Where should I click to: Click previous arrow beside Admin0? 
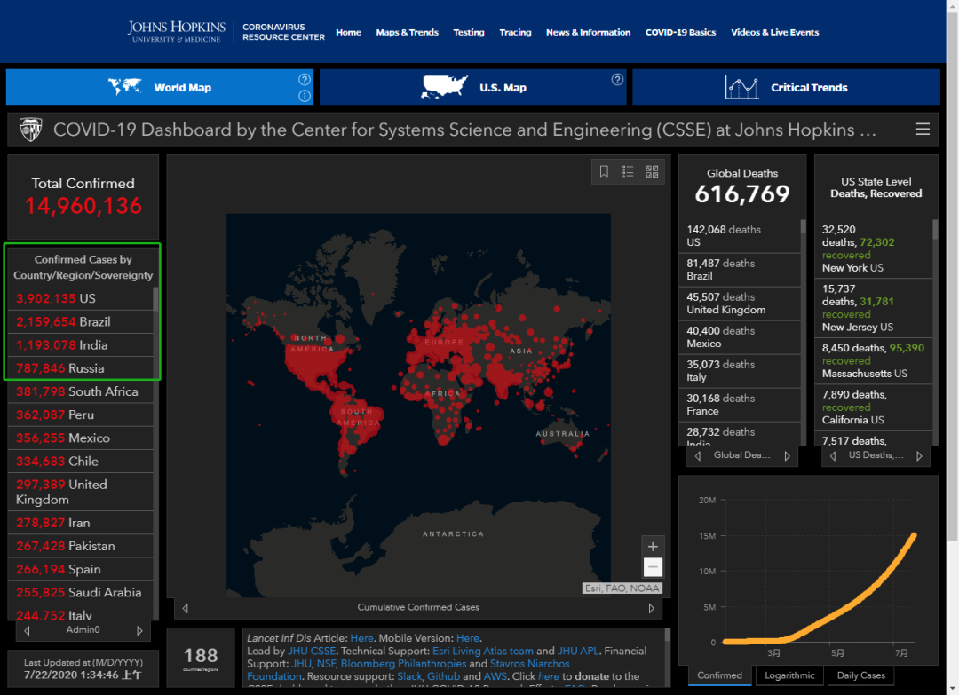point(27,630)
